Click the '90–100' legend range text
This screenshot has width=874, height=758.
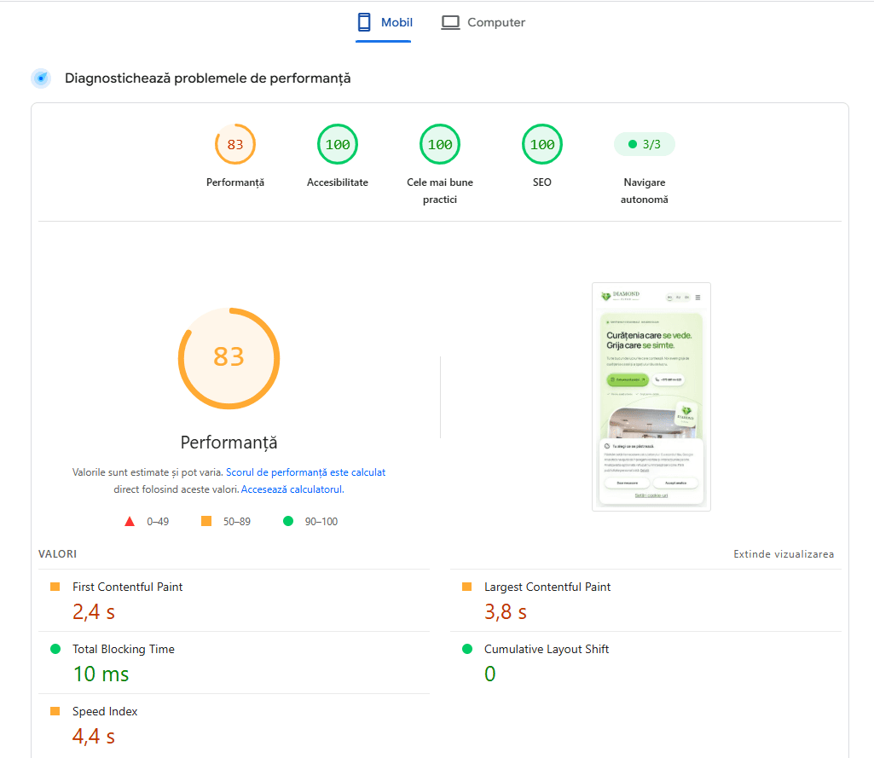click(321, 522)
